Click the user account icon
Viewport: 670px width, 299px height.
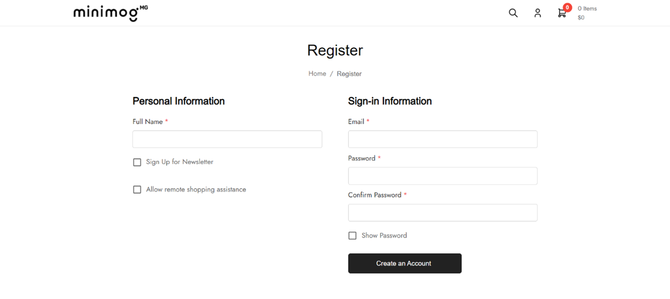click(538, 13)
